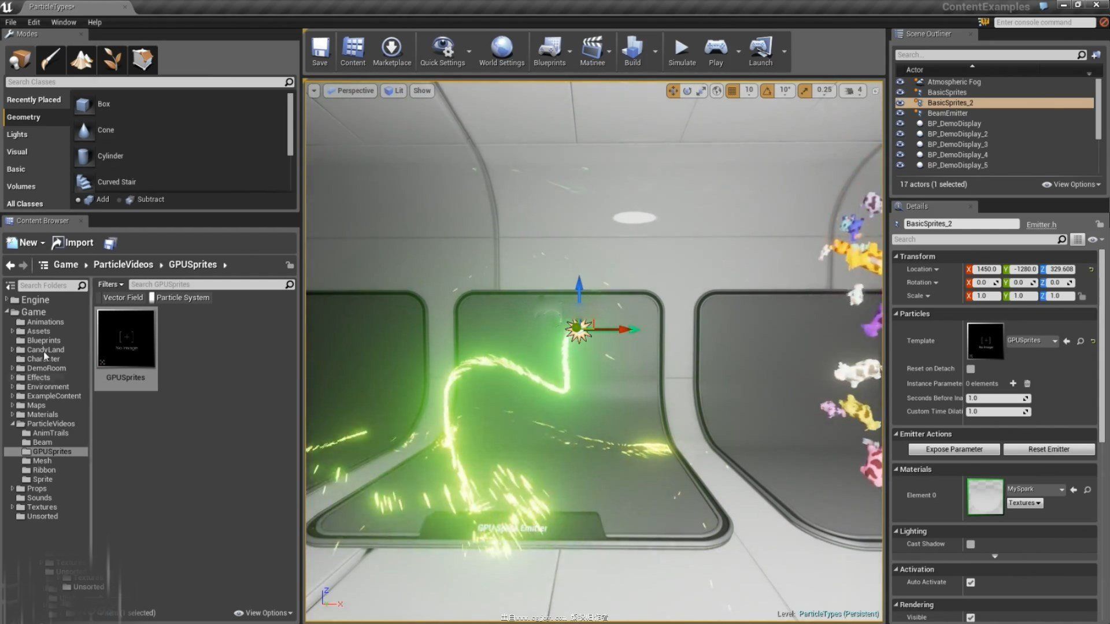Open the Window menu
The image size is (1110, 624).
tap(64, 23)
